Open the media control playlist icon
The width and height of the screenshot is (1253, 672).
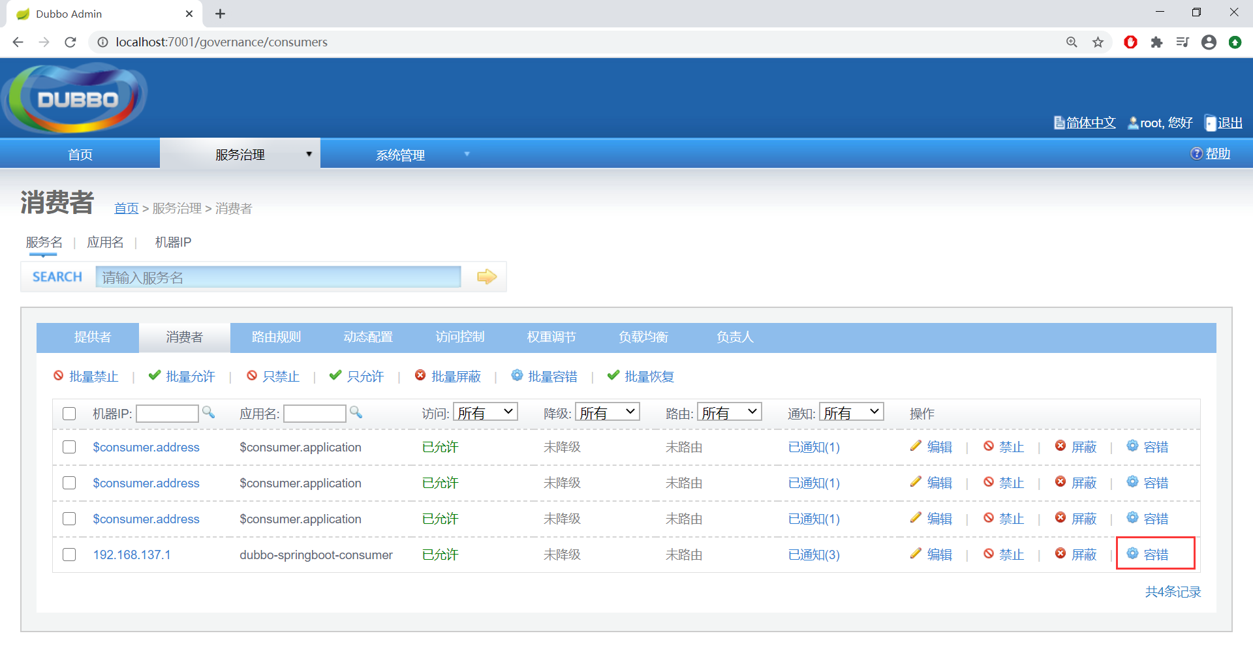[x=1183, y=42]
